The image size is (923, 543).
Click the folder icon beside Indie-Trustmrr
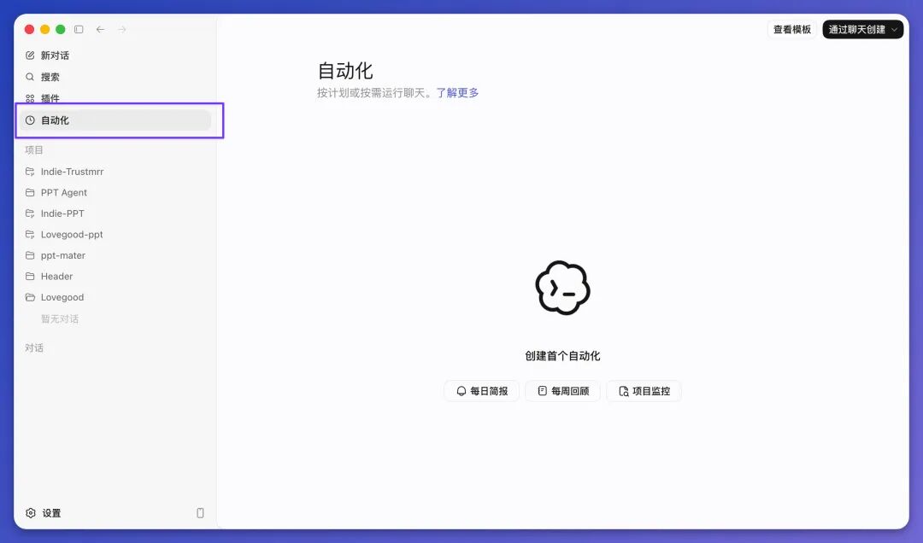[x=30, y=172]
